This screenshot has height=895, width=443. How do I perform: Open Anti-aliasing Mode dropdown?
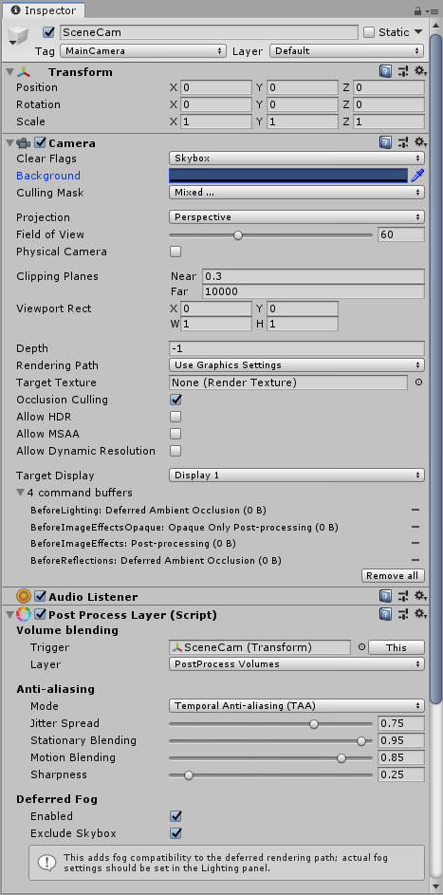click(x=297, y=706)
